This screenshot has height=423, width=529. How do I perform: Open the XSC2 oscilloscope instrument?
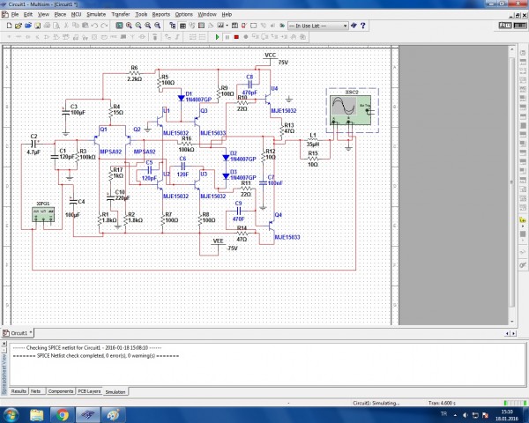click(x=348, y=110)
